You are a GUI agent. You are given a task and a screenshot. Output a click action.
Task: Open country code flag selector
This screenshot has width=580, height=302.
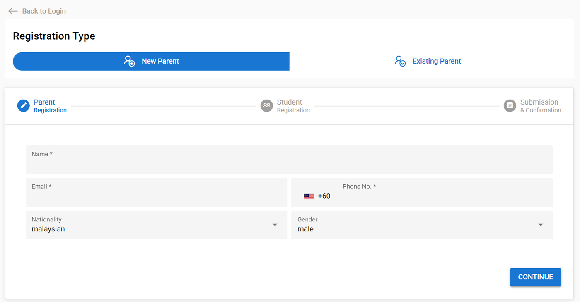coord(309,196)
